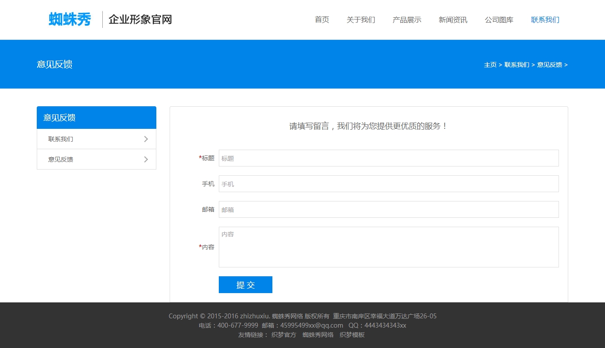The image size is (605, 348).
Task: Click the 内容 message textarea
Action: pos(388,247)
